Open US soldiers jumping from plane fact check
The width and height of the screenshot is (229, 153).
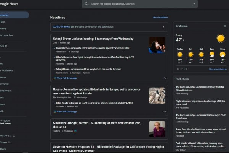coord(200,145)
